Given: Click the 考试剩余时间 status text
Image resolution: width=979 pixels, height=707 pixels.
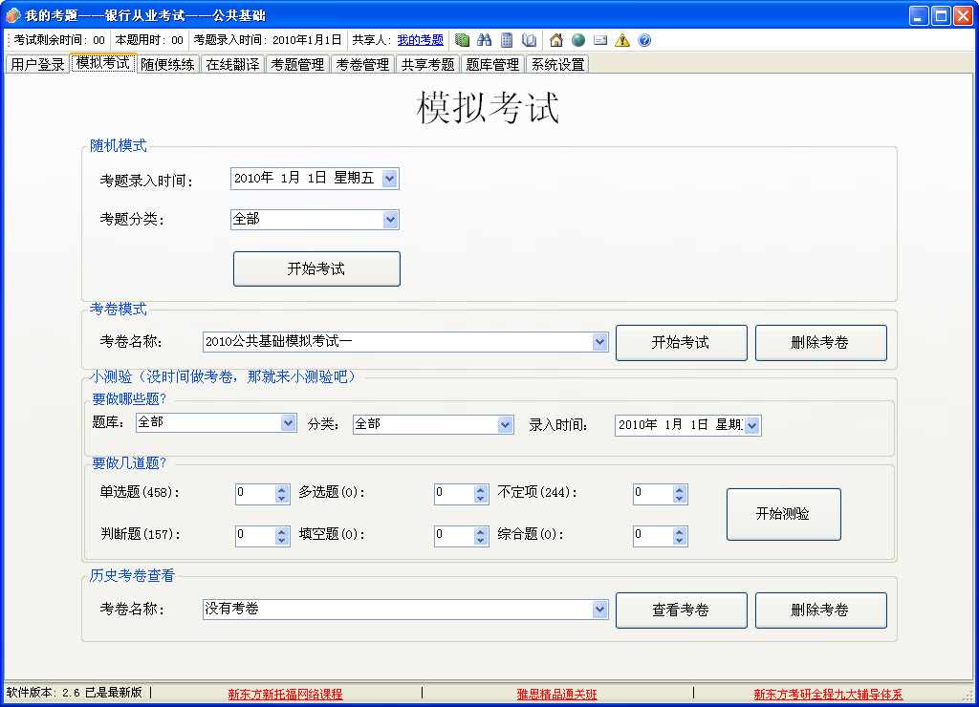Looking at the screenshot, I should (58, 40).
